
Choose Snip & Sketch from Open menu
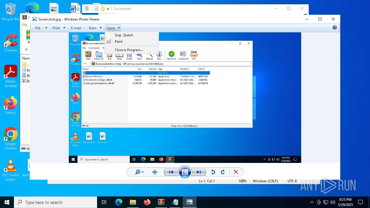(x=132, y=35)
